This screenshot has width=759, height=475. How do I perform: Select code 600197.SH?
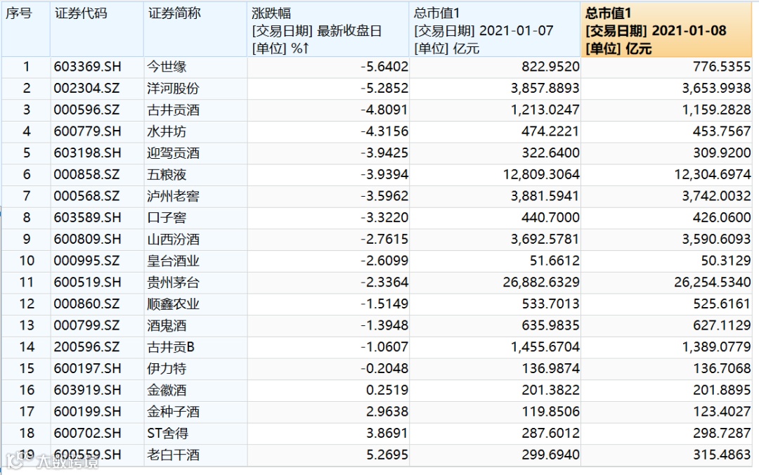88,368
